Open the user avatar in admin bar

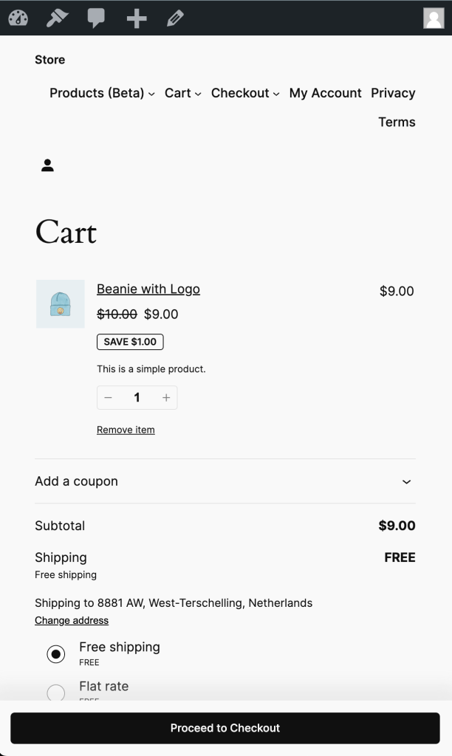(x=434, y=18)
